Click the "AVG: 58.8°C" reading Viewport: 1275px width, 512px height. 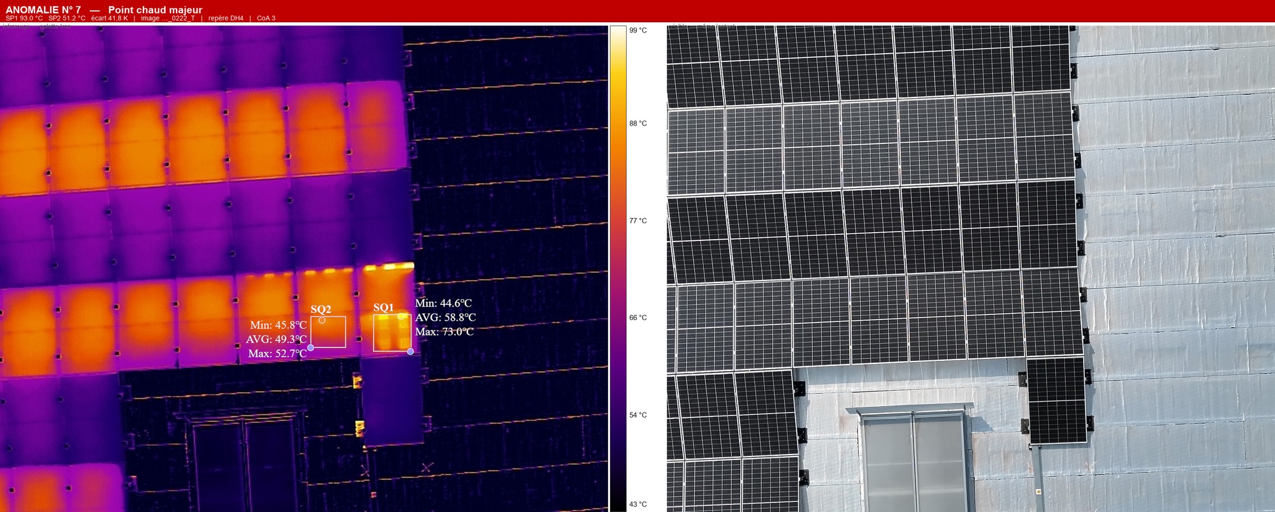pos(446,318)
